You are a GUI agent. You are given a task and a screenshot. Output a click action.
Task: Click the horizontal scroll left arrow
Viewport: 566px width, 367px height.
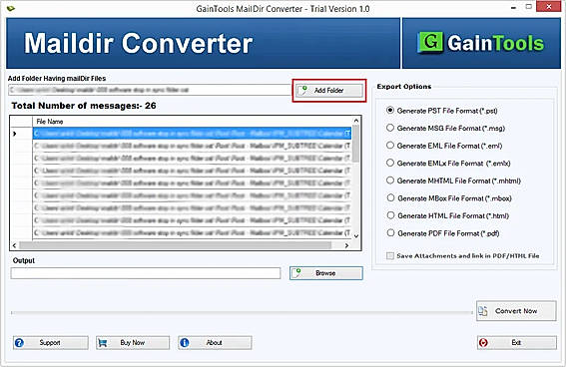pyautogui.click(x=14, y=245)
